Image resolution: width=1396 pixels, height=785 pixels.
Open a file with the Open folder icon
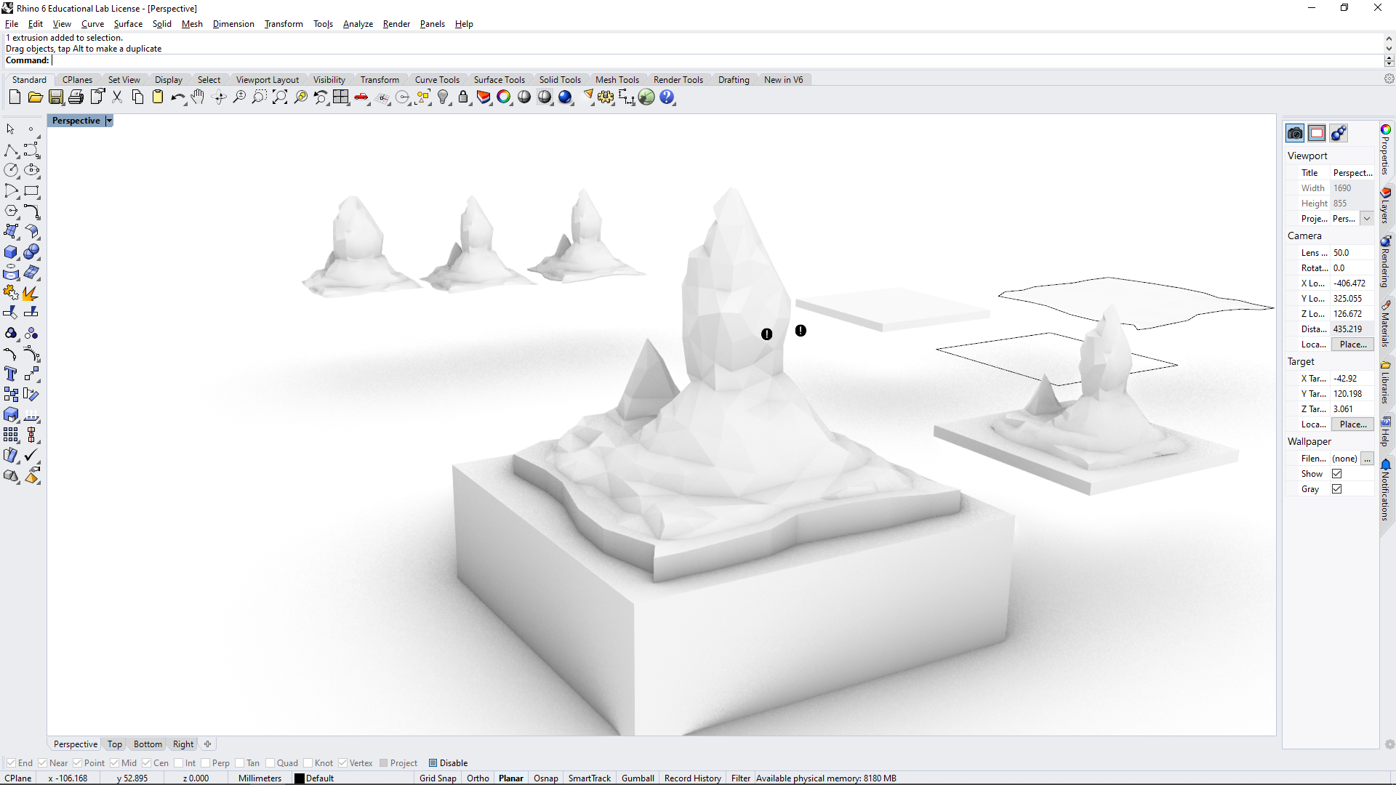35,97
